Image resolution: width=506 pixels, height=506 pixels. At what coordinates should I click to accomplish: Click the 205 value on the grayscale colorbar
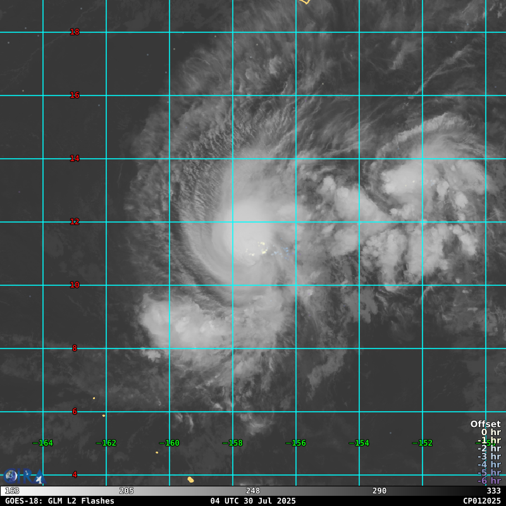(126, 491)
